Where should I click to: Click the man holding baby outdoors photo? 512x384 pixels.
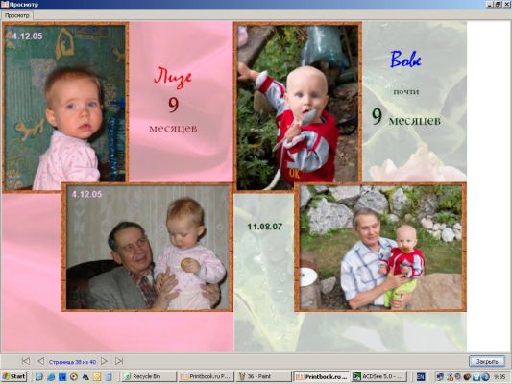click(380, 247)
